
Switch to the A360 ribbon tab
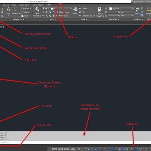[14, 5]
